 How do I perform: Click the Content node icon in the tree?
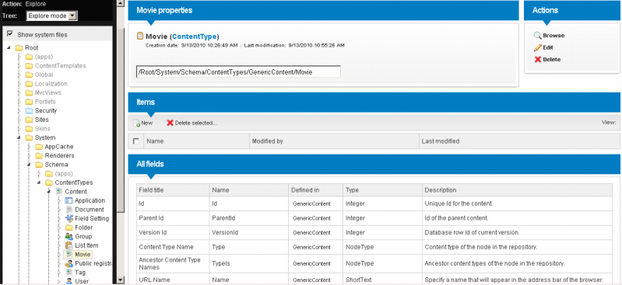59,192
